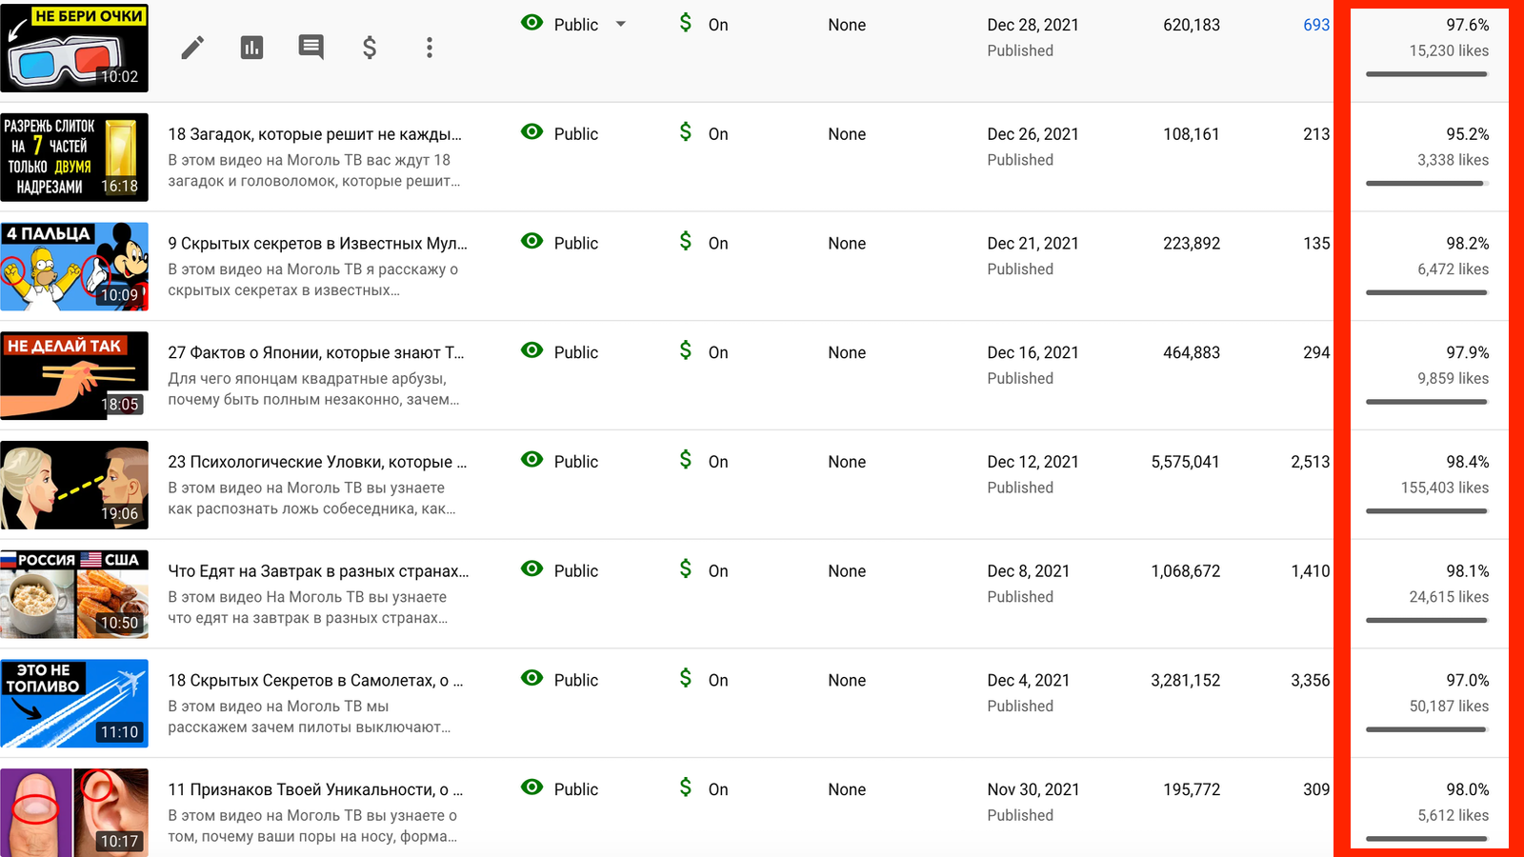Open the three-dot Options menu
The image size is (1524, 857).
pos(430,48)
